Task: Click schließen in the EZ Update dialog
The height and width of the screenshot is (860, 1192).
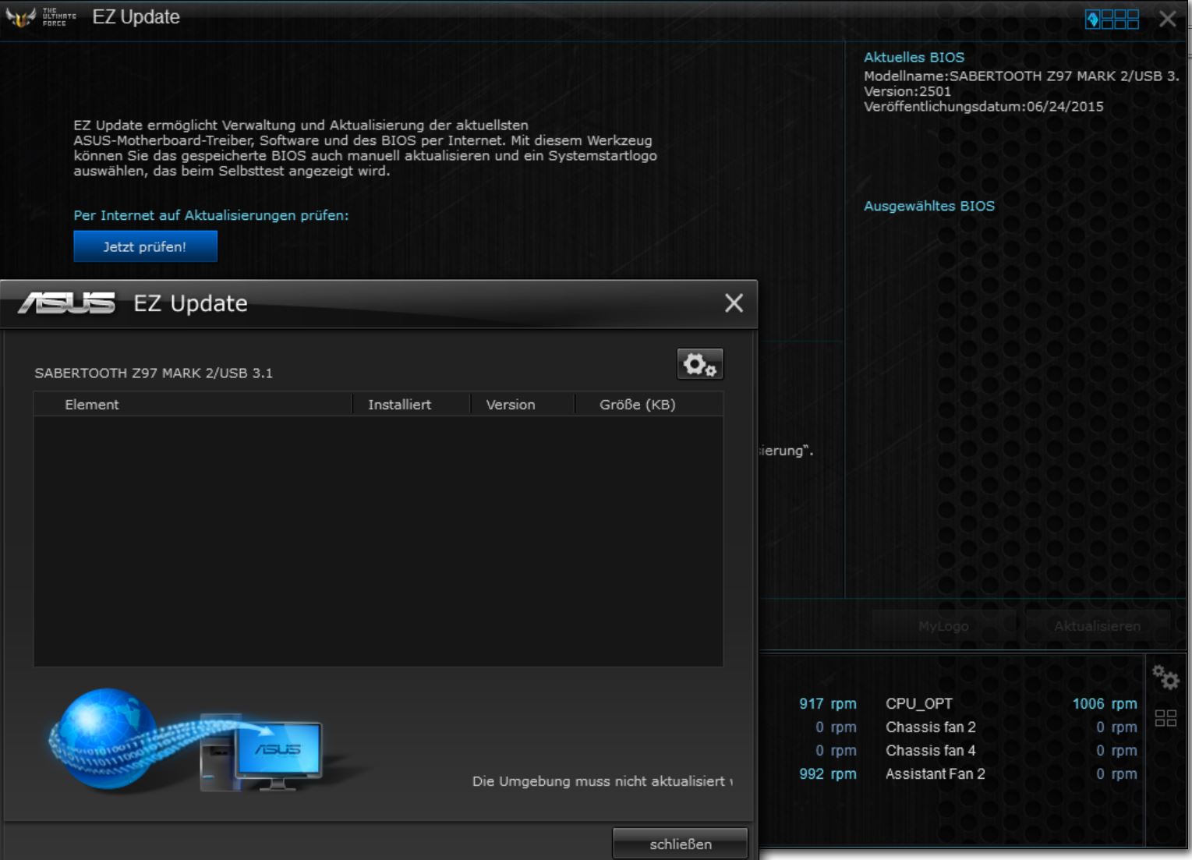Action: pos(680,844)
